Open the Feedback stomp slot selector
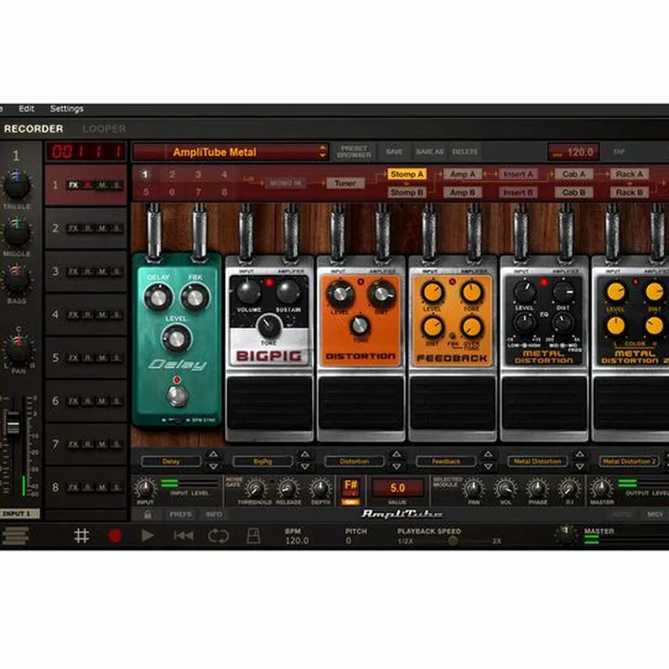 446,461
